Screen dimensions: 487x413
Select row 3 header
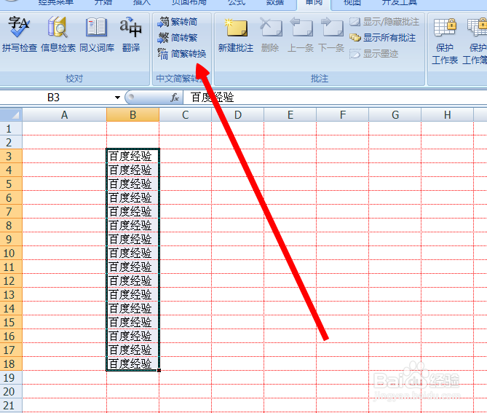pyautogui.click(x=11, y=156)
